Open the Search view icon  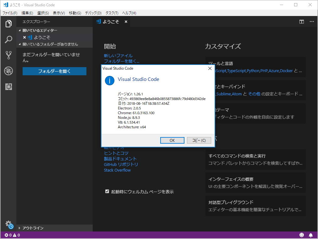[8, 40]
